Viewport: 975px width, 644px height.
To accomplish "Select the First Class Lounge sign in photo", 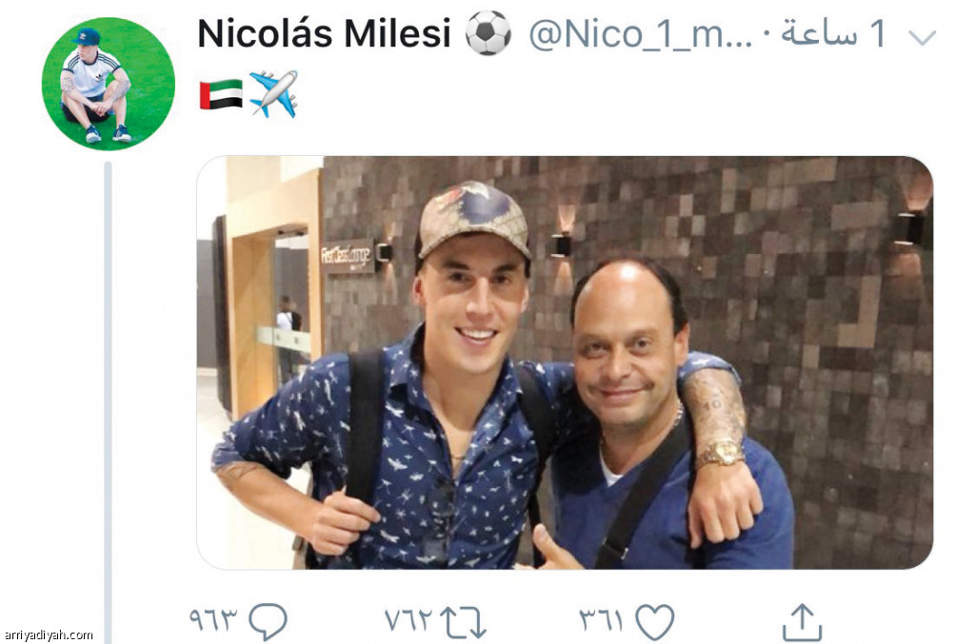I will pyautogui.click(x=347, y=255).
